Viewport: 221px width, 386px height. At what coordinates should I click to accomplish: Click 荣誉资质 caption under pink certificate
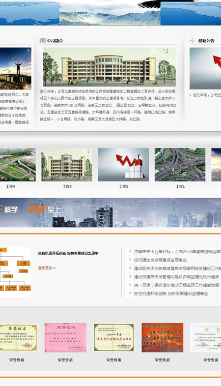point(65,359)
